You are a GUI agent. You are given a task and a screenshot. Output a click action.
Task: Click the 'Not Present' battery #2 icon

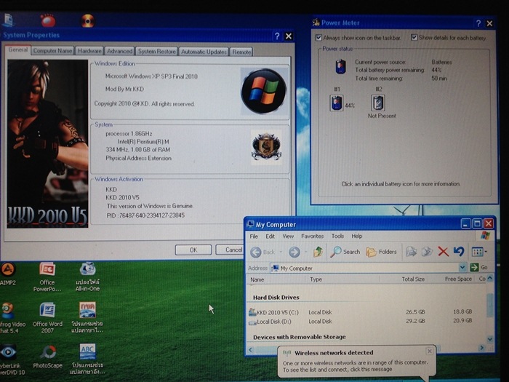coord(378,103)
